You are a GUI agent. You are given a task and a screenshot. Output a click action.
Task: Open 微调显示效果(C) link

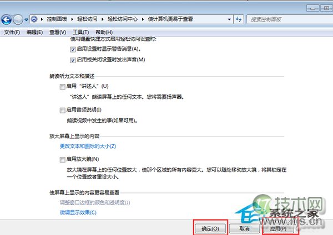[x=78, y=212]
